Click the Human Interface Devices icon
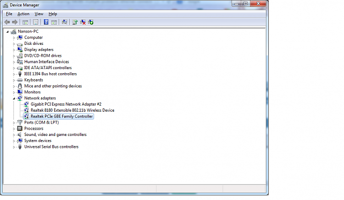344x200 pixels. point(20,62)
